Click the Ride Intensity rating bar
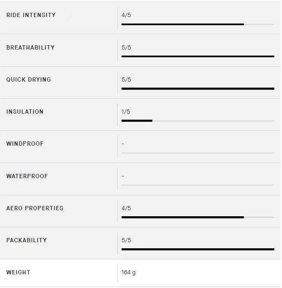282x288 pixels. pos(198,24)
